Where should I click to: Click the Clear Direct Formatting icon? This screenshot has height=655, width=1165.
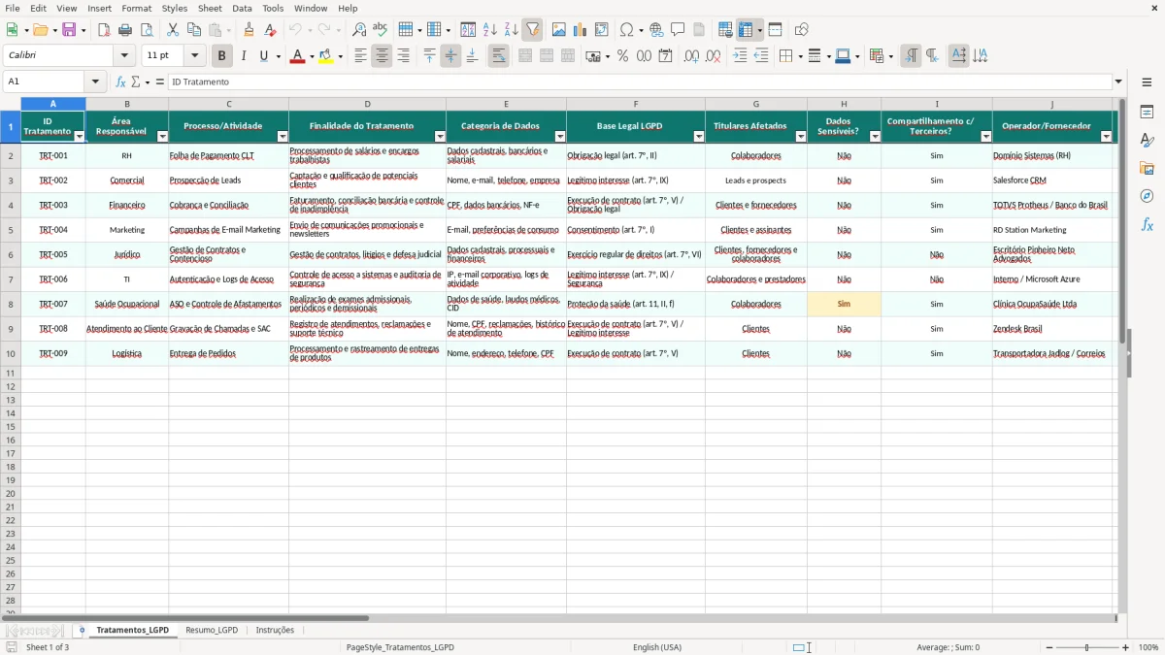(x=271, y=30)
